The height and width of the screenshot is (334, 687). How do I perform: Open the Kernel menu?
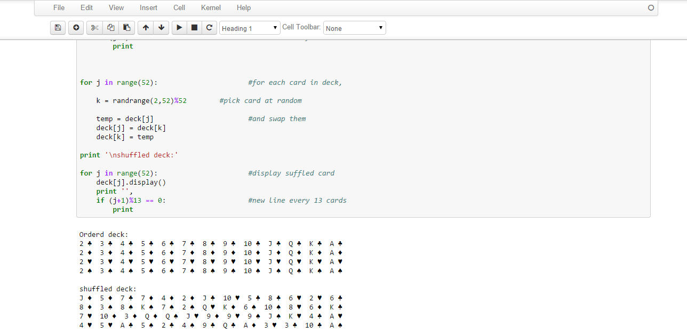pos(210,7)
